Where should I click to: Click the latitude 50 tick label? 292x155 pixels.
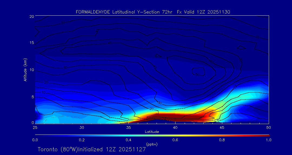pos(268,127)
